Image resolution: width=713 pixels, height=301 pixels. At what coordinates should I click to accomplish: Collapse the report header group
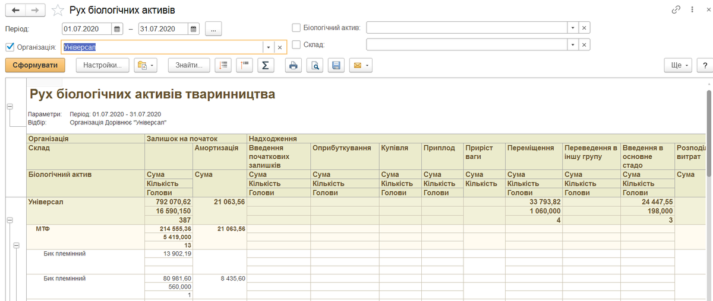tap(10, 107)
